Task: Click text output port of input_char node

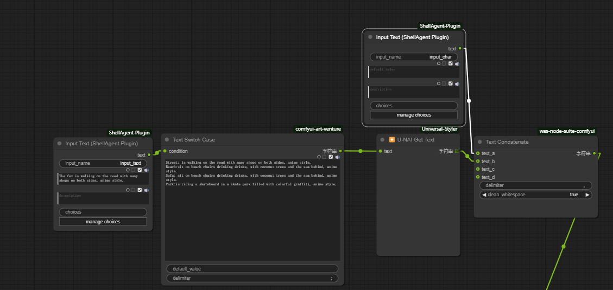Action: 460,48
